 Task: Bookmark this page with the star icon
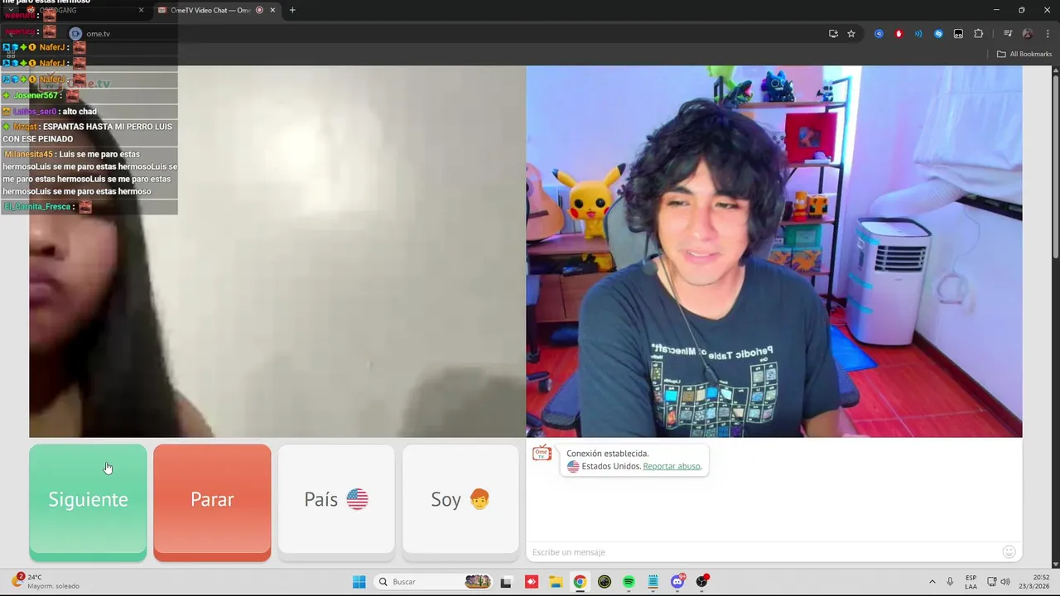tap(850, 34)
